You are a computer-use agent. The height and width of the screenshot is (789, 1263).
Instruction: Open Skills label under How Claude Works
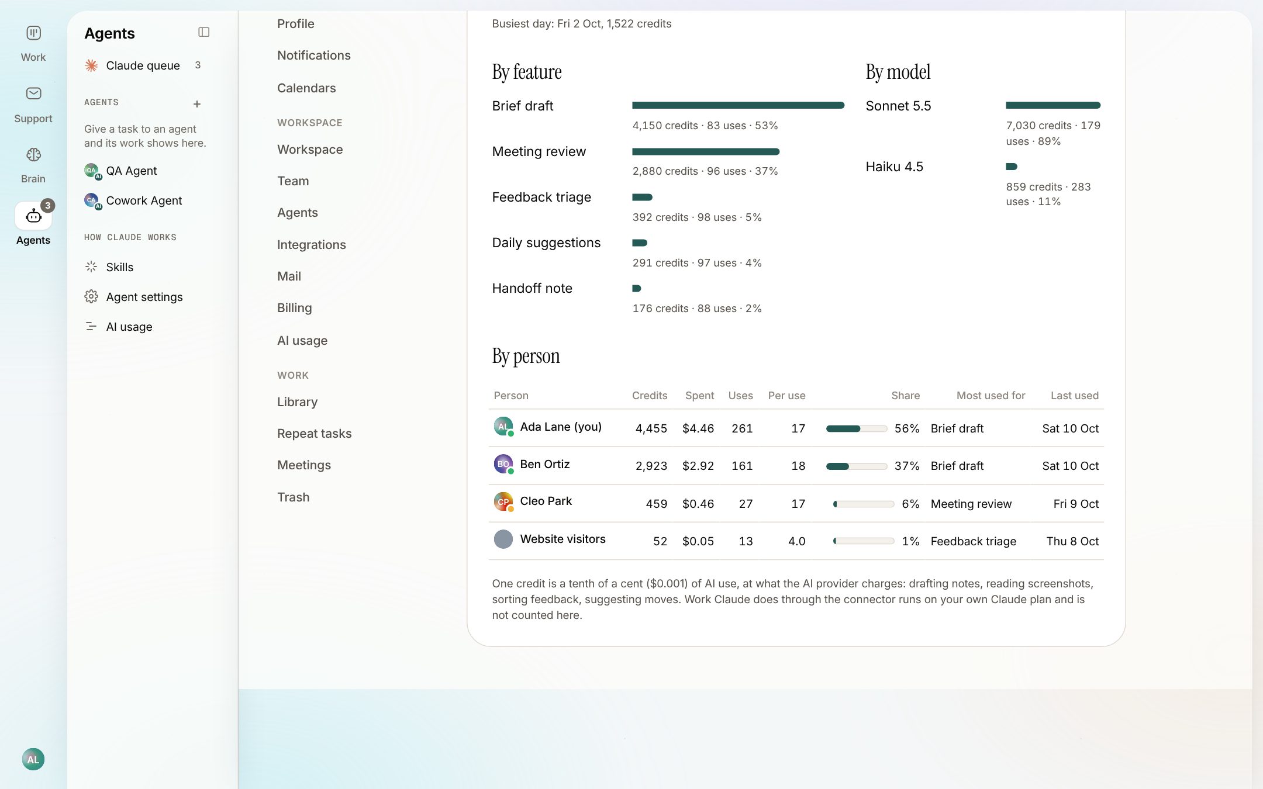[120, 267]
